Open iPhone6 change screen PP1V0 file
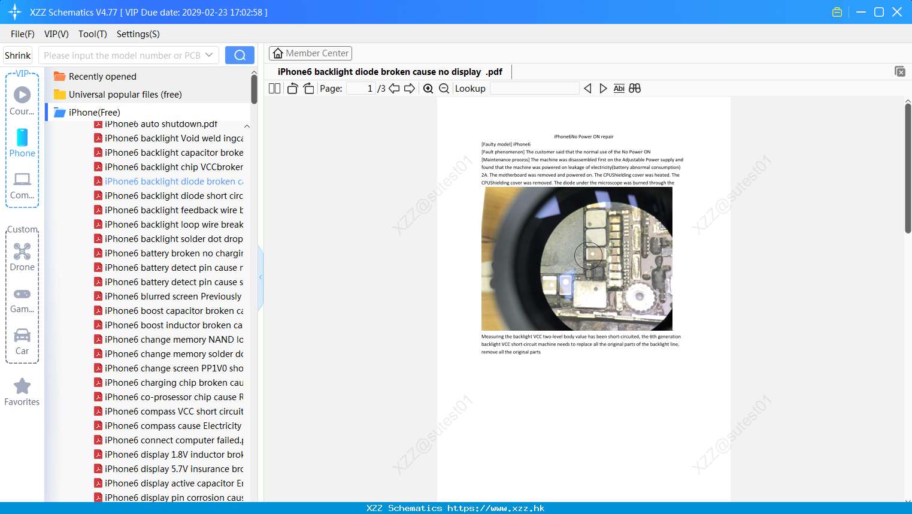Screen dimensions: 912x514 (169, 368)
